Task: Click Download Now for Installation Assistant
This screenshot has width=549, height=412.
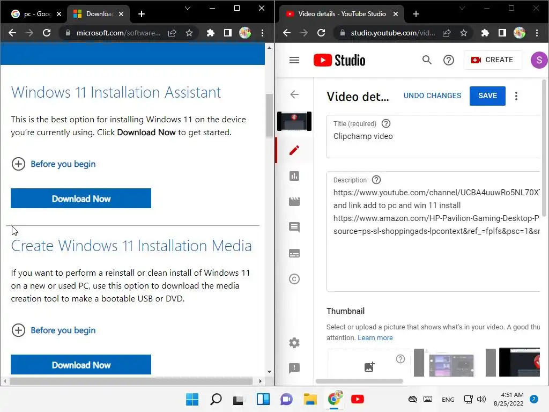Action: click(x=81, y=198)
